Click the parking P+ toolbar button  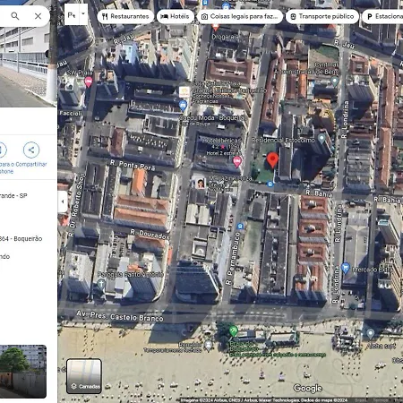(x=72, y=14)
